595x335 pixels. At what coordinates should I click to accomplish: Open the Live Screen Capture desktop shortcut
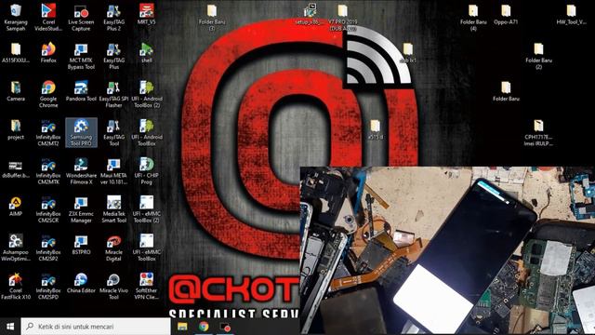coord(81,17)
